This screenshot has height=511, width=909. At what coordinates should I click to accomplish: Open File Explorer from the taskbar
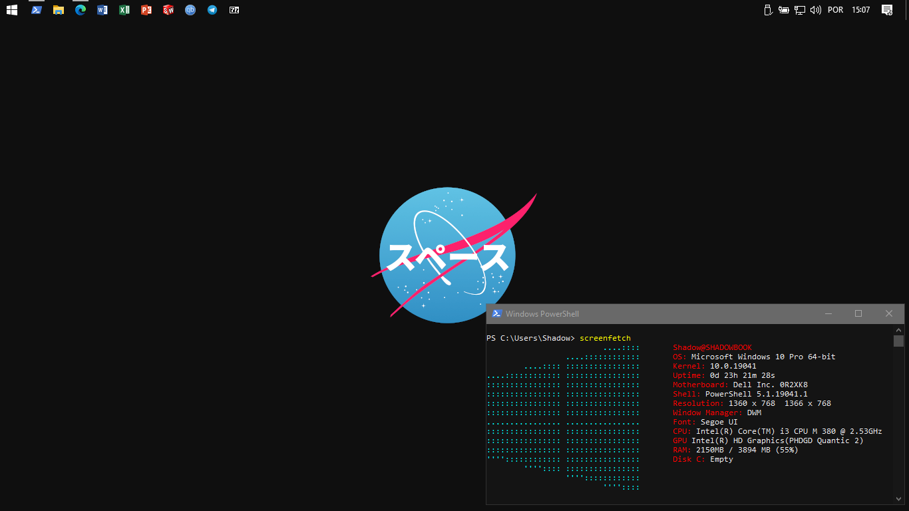[59, 10]
